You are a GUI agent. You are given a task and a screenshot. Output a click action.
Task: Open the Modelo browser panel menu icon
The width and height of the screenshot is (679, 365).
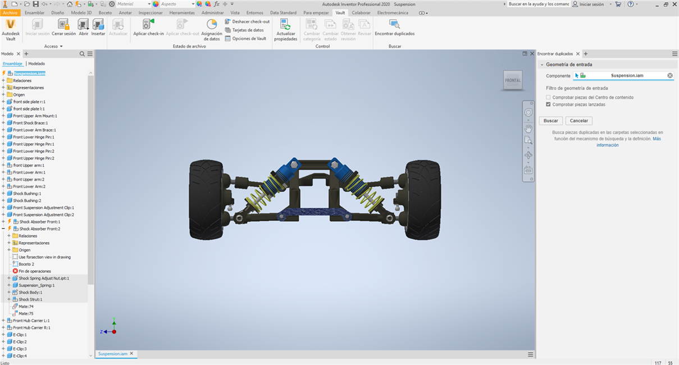(x=89, y=54)
